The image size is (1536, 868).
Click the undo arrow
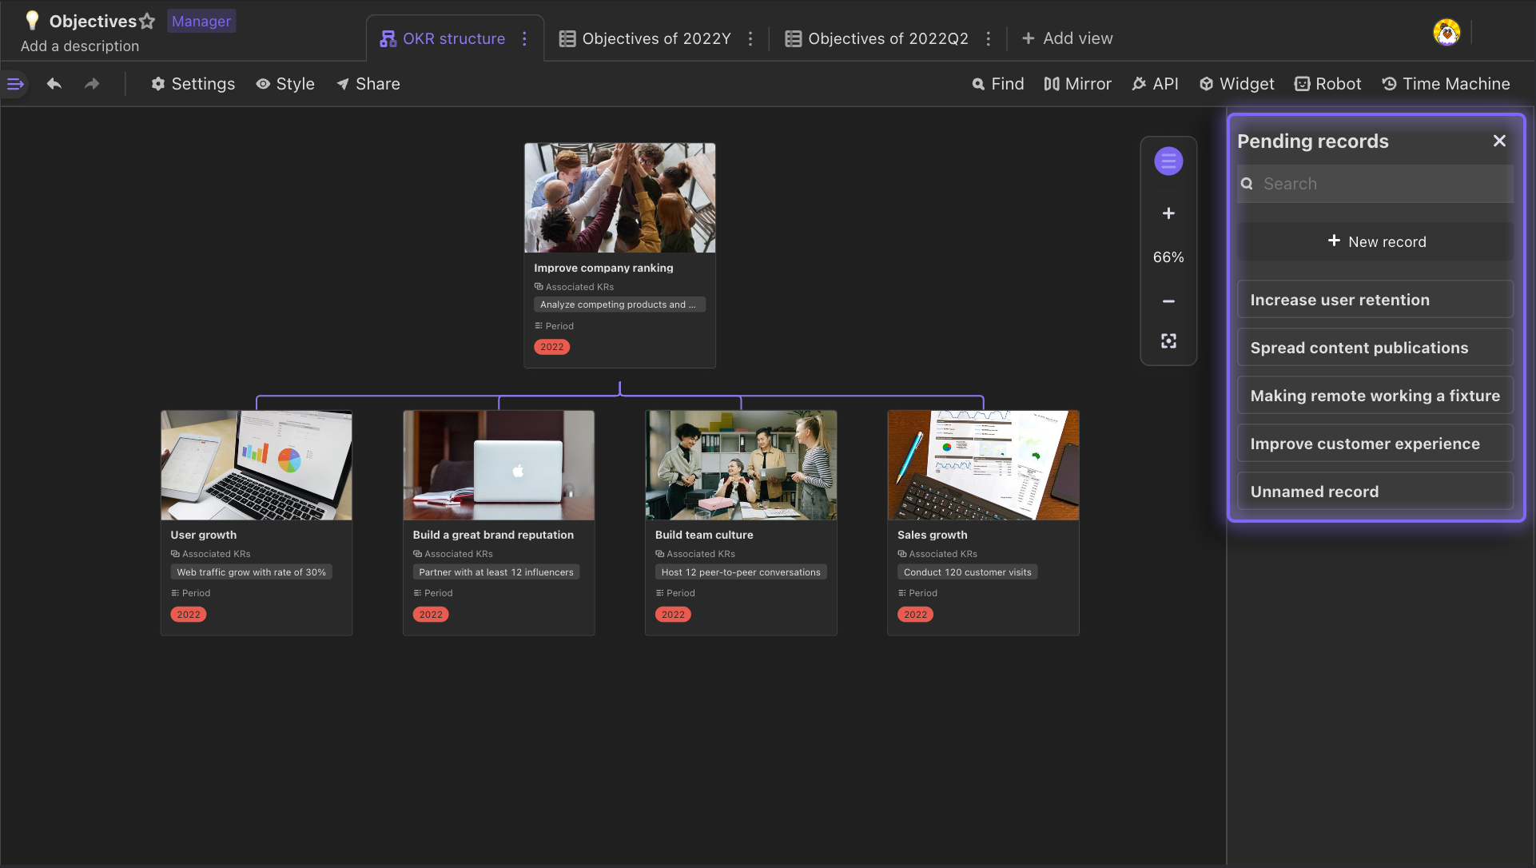tap(54, 84)
